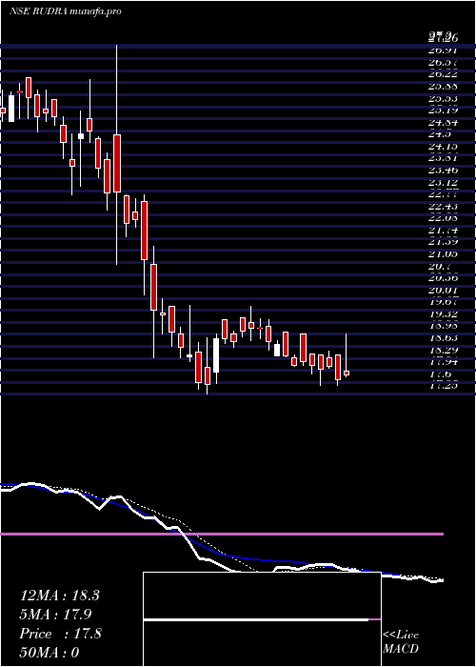
Task: Click the 22.43 price axis label
Action: coord(443,207)
